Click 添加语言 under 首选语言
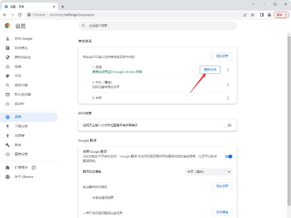Viewport: 291px width, 218px height. [222, 56]
